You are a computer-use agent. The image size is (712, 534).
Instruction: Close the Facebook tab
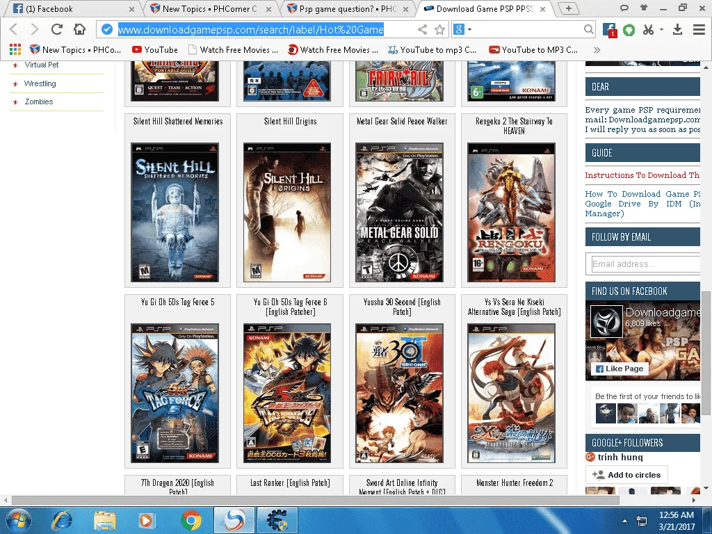pos(131,9)
